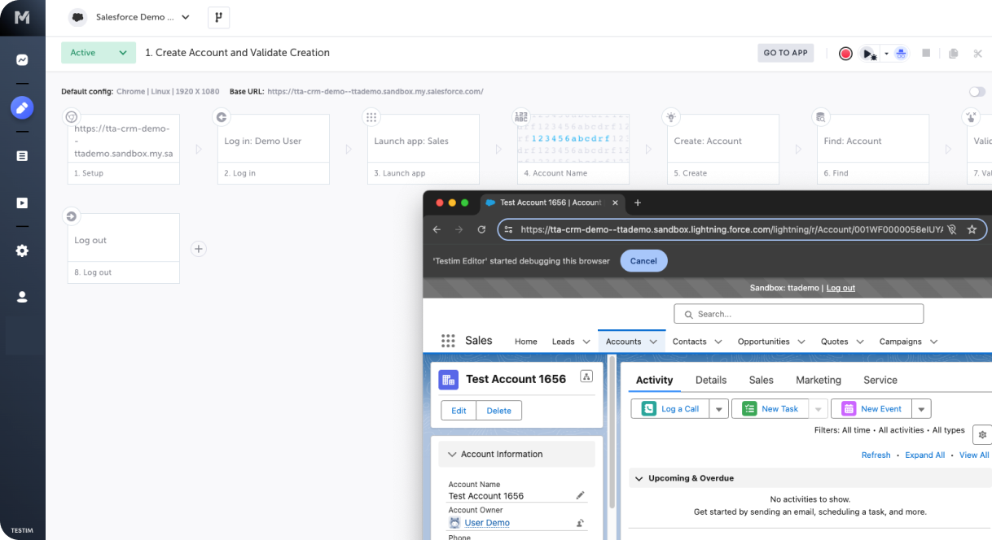The image size is (992, 540).
Task: Click the Salesforce search field
Action: coord(798,313)
